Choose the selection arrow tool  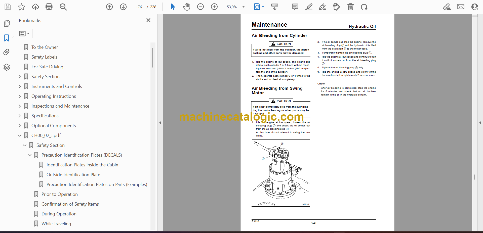click(x=173, y=7)
